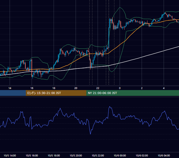179x158 pixels.
Task: Click the lowest trough of the blue oscillator line
Action: point(90,134)
